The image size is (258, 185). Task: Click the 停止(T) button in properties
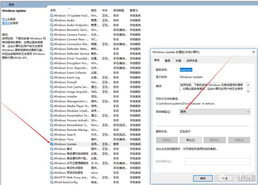pyautogui.click(x=191, y=140)
